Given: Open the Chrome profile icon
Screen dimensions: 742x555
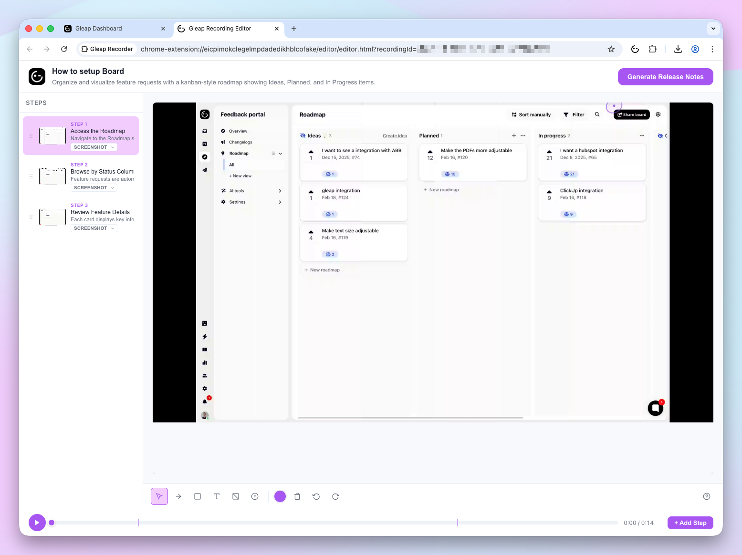Looking at the screenshot, I should point(695,49).
